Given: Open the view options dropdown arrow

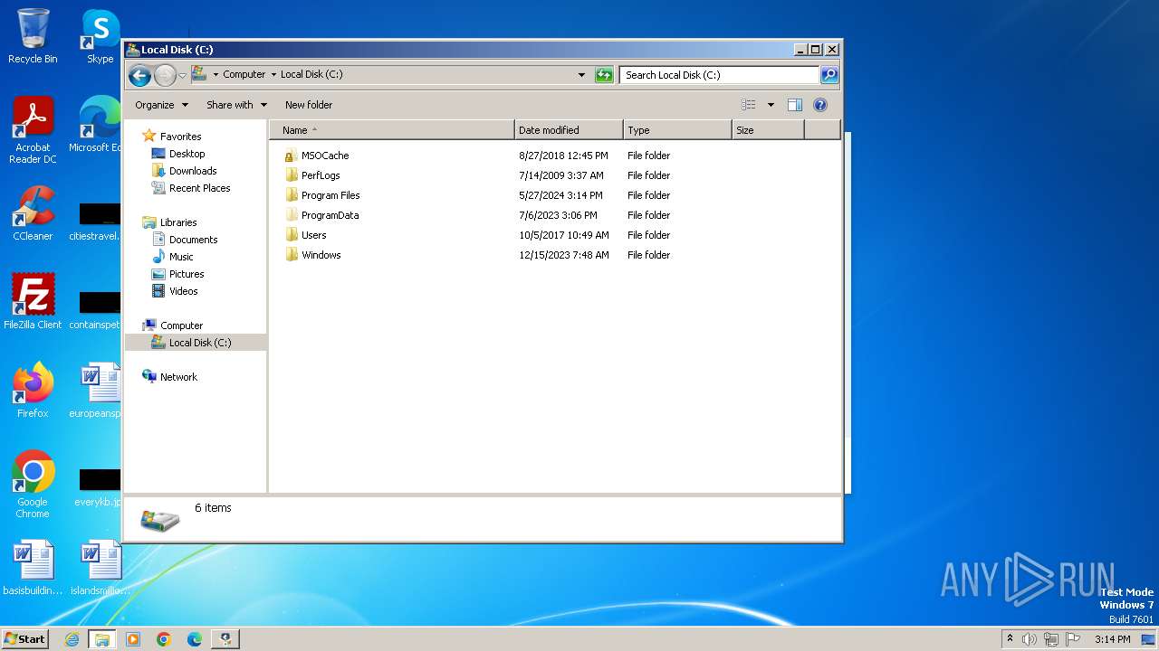Looking at the screenshot, I should tap(771, 105).
